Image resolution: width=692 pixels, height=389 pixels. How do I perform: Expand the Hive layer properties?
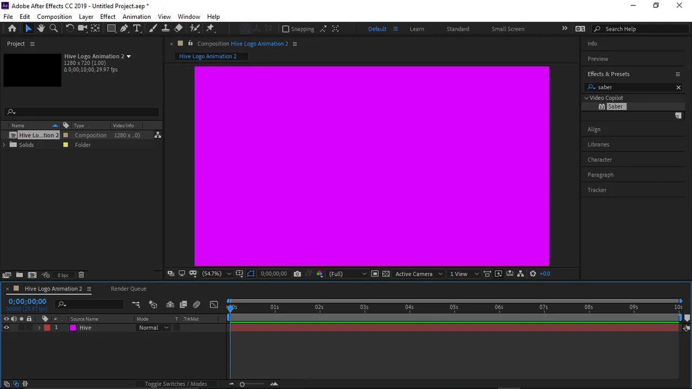click(x=39, y=328)
